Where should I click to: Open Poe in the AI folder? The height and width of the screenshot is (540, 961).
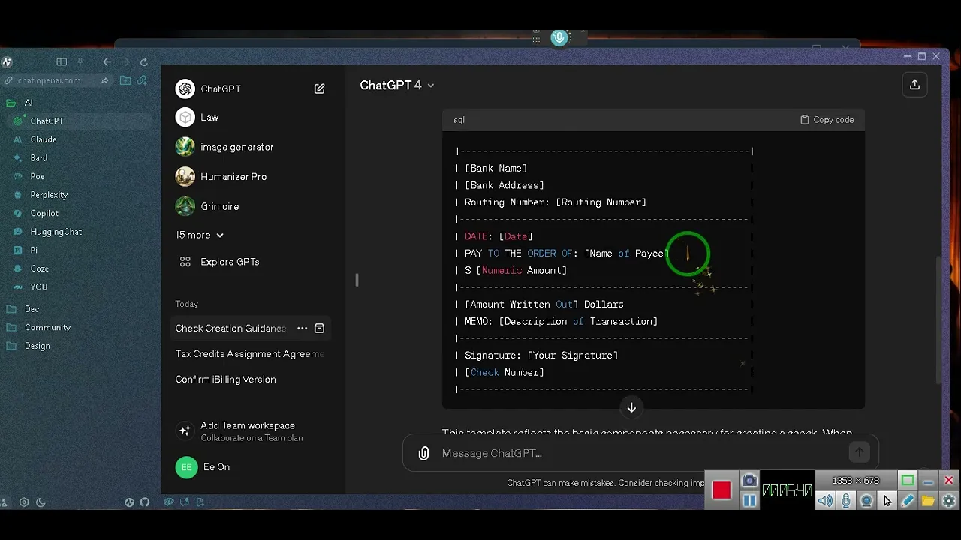click(38, 177)
